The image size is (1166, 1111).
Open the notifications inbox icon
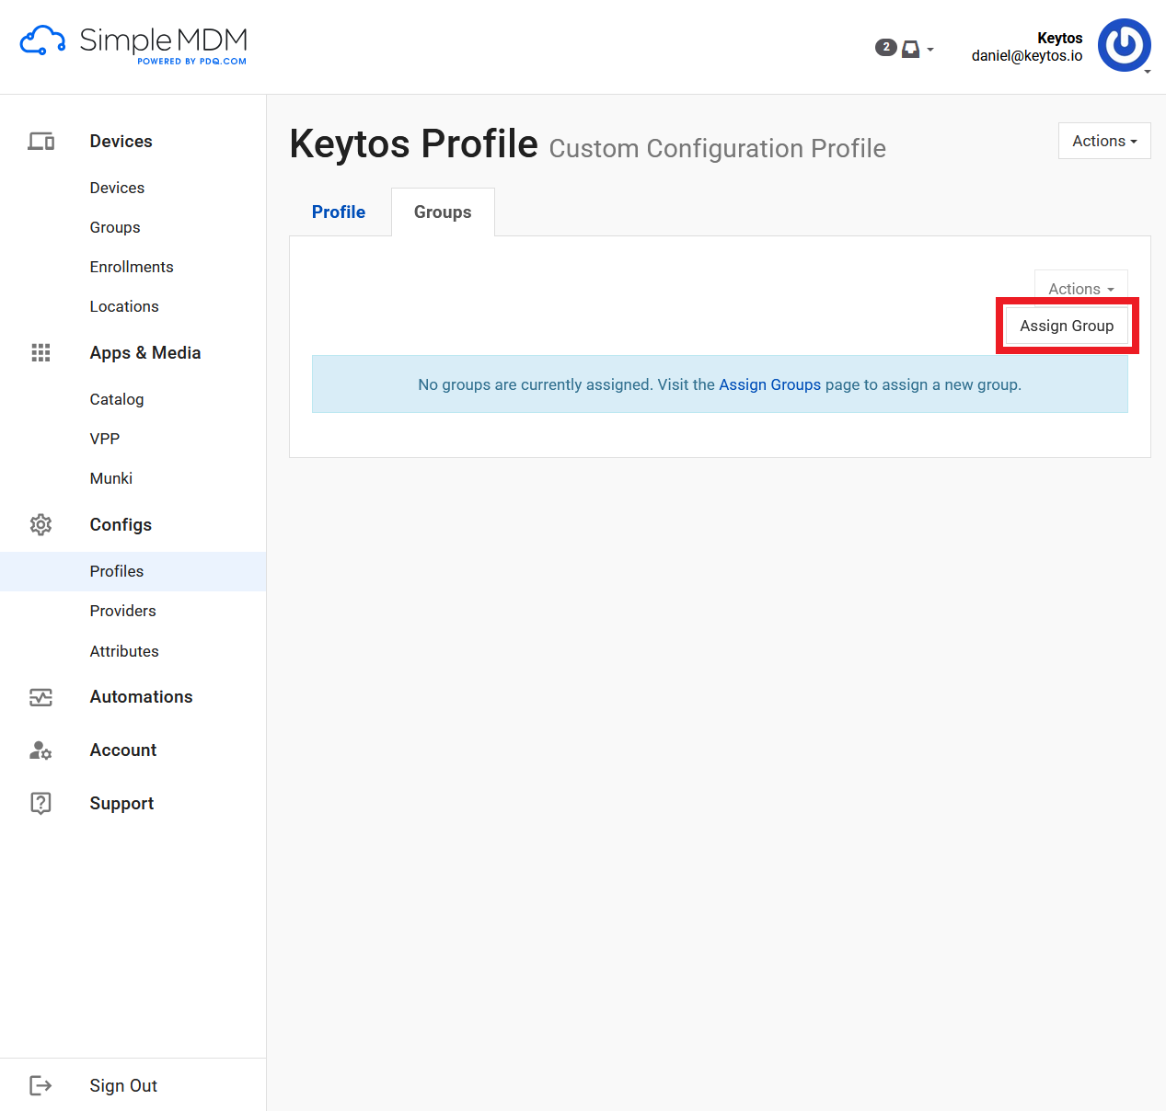click(910, 49)
